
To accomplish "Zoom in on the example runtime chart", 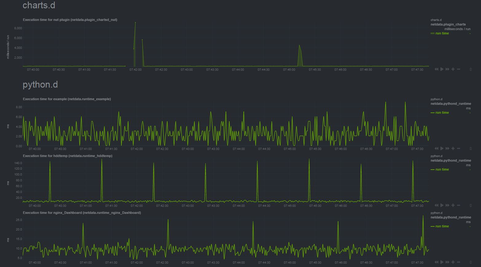I will 453,148.
